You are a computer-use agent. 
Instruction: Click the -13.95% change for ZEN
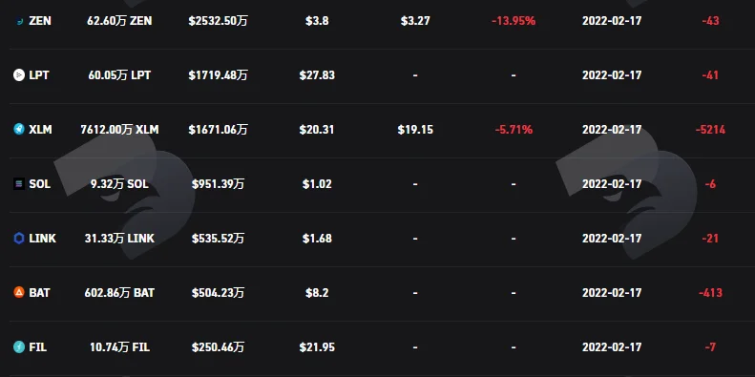click(514, 21)
